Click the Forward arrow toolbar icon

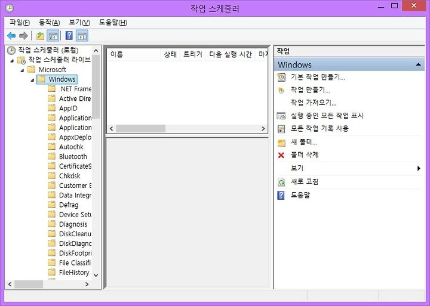coord(23,36)
